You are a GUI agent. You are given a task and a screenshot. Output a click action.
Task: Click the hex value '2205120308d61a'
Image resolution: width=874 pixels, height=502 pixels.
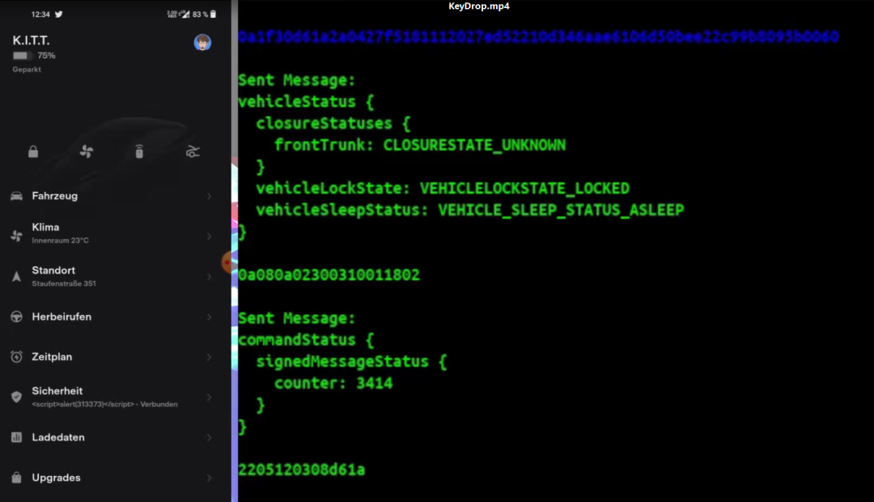[302, 470]
